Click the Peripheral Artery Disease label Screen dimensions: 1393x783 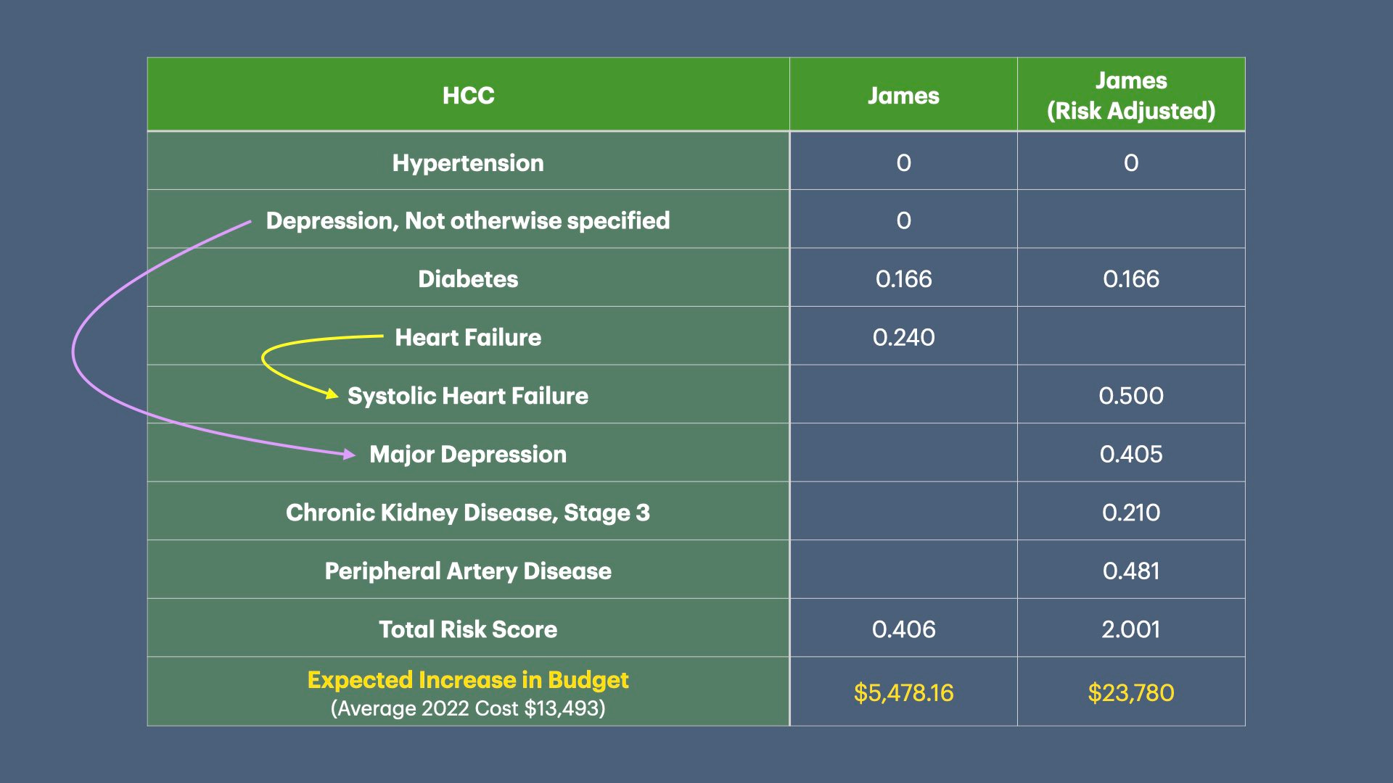468,571
